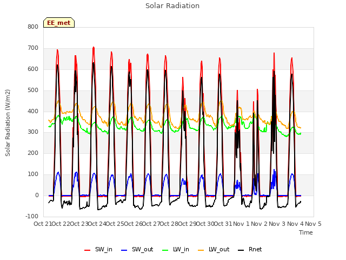Viewport: 346px width, 260px height.
Task: Click the 700 y-axis tick label
Action: (x=33, y=48)
